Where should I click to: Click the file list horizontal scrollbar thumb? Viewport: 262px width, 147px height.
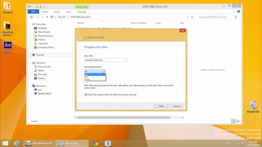click(124, 118)
